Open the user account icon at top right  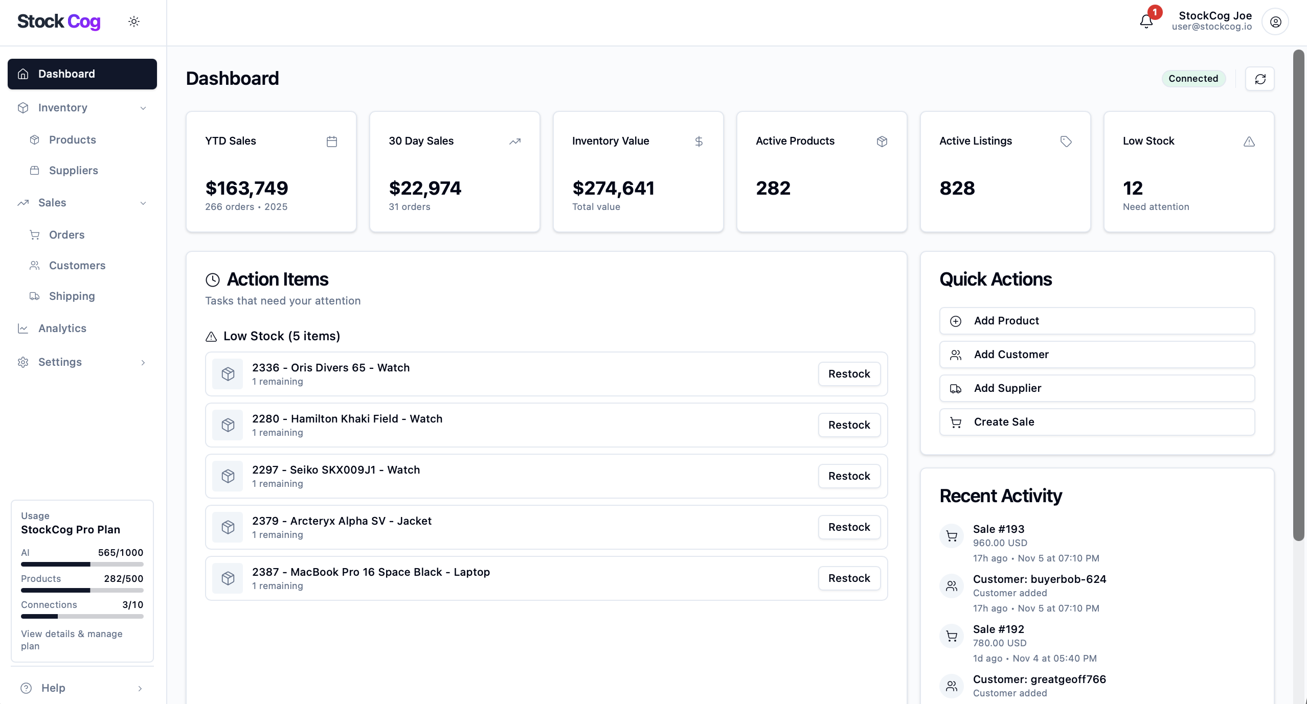pyautogui.click(x=1274, y=21)
